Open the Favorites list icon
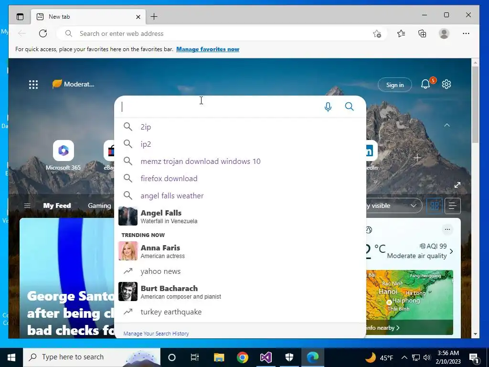Screen dimensions: 489x367 (x=401, y=33)
